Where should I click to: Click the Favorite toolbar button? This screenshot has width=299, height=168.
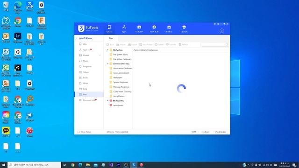171,45
